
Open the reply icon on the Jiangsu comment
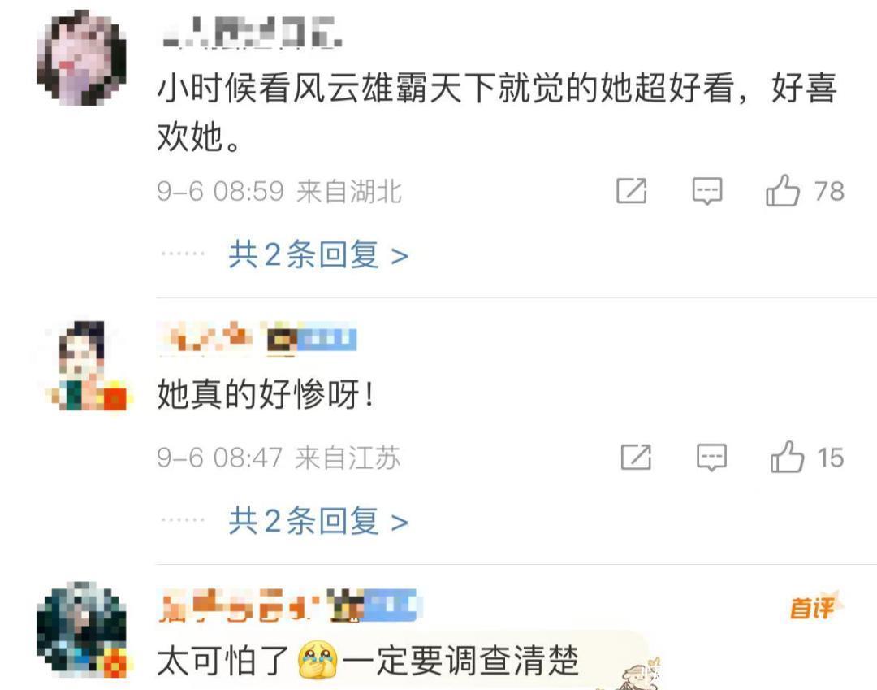(x=711, y=458)
